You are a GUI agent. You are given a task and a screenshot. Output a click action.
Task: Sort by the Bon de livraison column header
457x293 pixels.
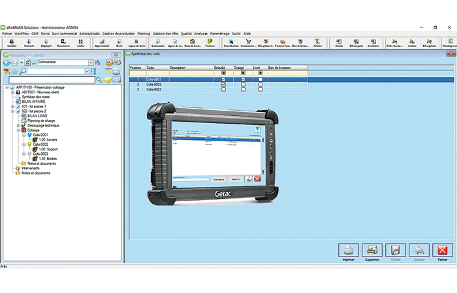tap(288, 68)
